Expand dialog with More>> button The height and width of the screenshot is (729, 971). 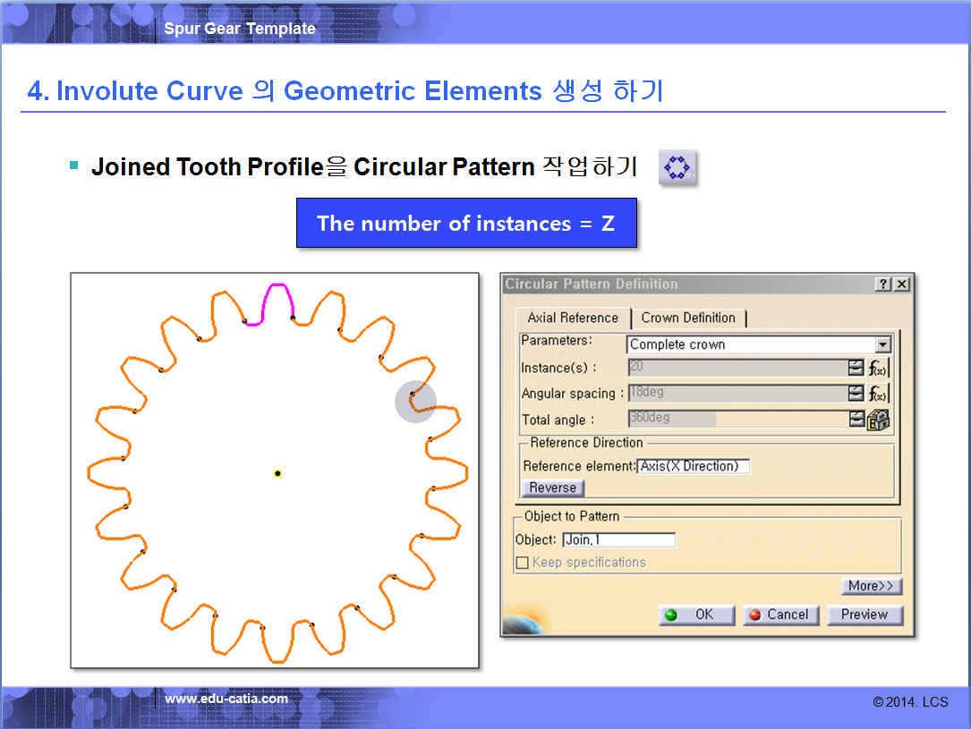[871, 586]
